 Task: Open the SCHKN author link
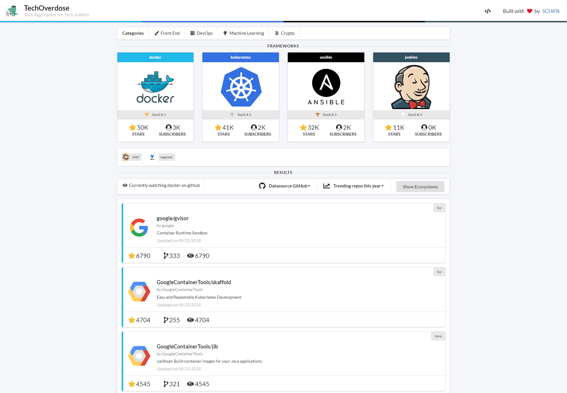coord(550,11)
